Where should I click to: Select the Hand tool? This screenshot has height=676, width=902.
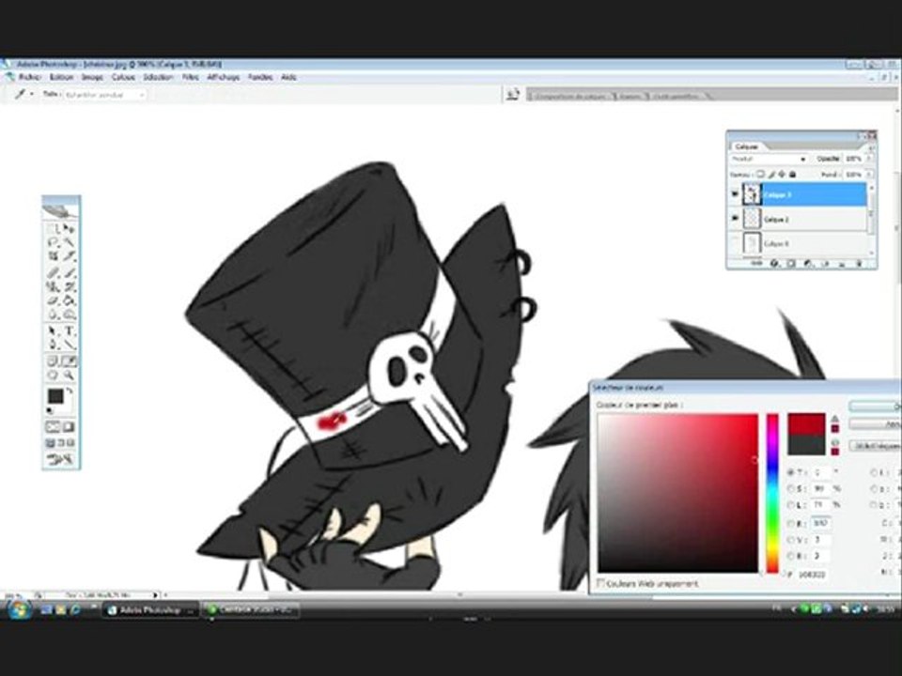54,376
